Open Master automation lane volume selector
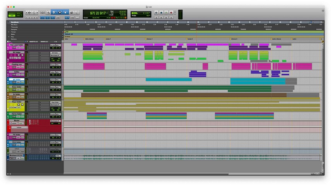 [x=19, y=128]
